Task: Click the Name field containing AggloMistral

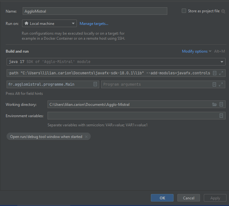Action: [x=95, y=11]
